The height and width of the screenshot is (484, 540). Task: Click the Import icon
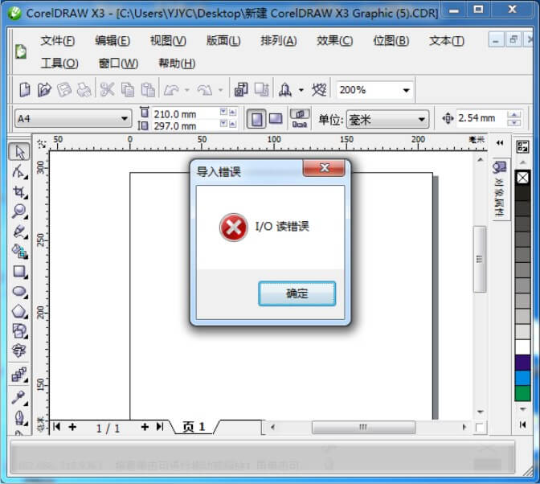tap(241, 90)
